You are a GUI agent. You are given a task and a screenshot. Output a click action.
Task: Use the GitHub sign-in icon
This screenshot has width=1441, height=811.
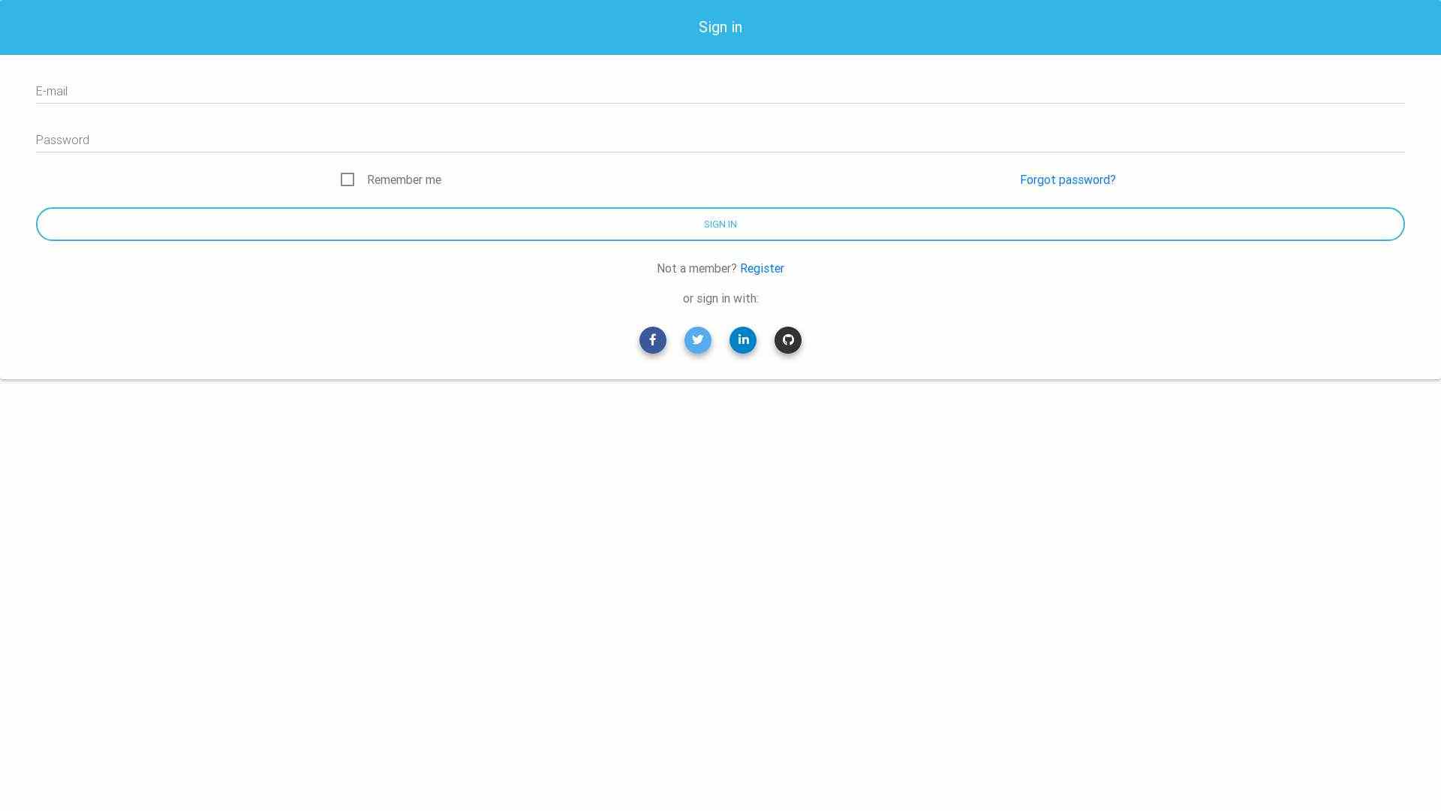(x=787, y=340)
